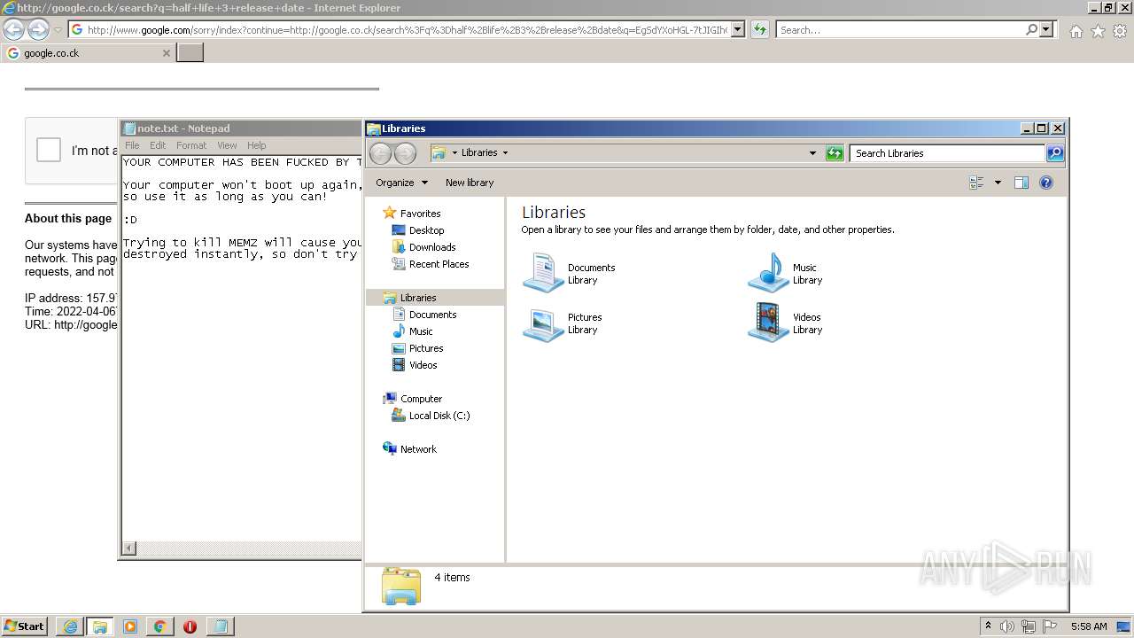This screenshot has width=1134, height=638.
Task: Open IE search provider dropdown arrow
Action: [x=1046, y=29]
